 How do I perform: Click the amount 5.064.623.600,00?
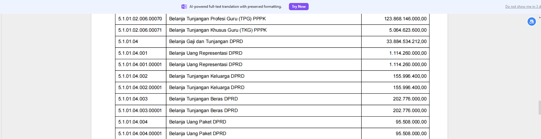coord(407,30)
